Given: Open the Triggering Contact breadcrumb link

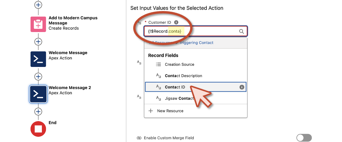Looking at the screenshot, I should 196,43.
